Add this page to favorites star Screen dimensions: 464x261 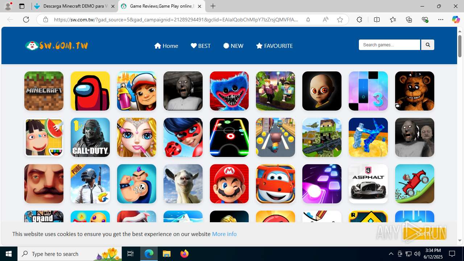[340, 20]
